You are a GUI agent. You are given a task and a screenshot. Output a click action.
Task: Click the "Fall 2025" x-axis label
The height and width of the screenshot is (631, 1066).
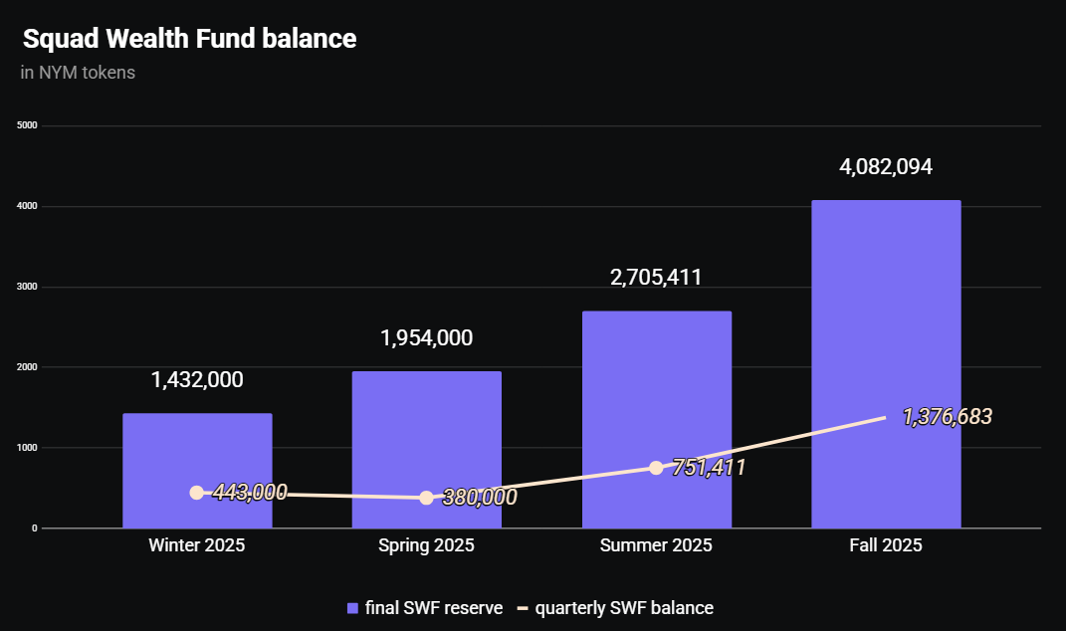click(886, 545)
